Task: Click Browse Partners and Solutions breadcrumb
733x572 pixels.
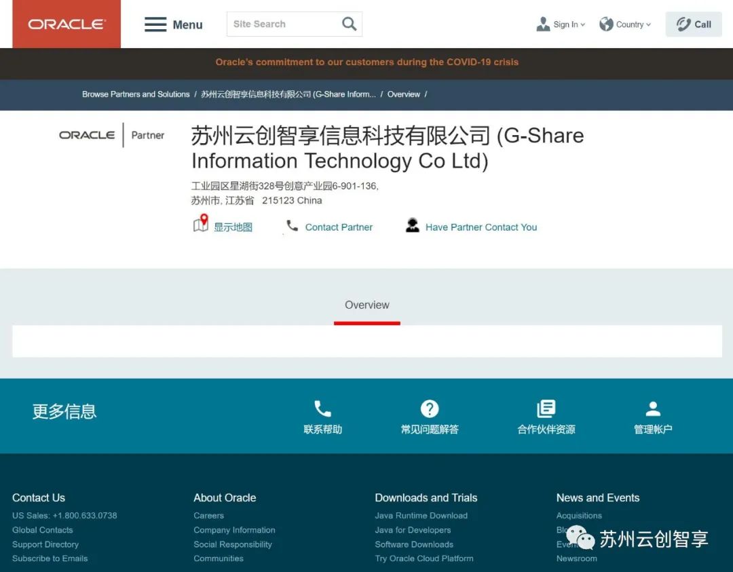Action: point(136,94)
